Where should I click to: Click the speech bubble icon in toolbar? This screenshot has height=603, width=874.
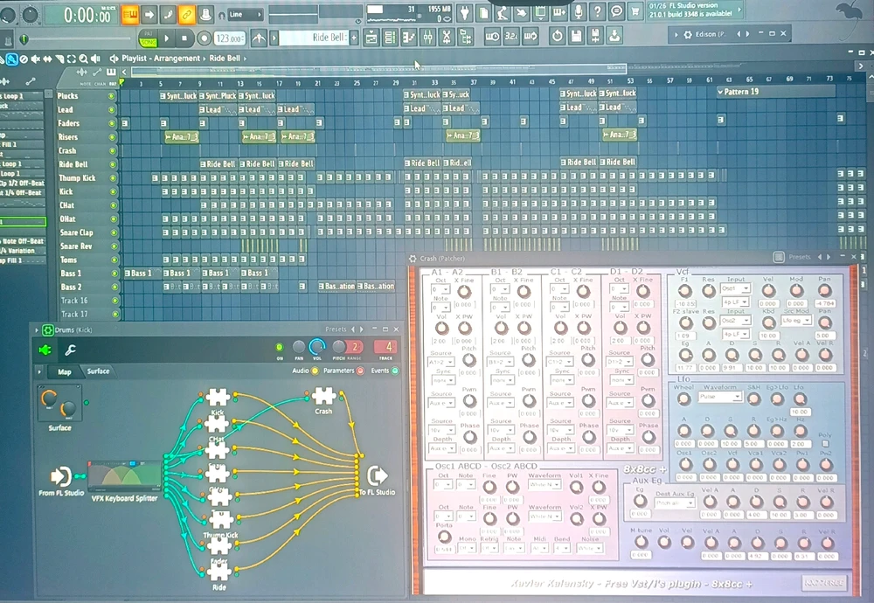click(616, 12)
